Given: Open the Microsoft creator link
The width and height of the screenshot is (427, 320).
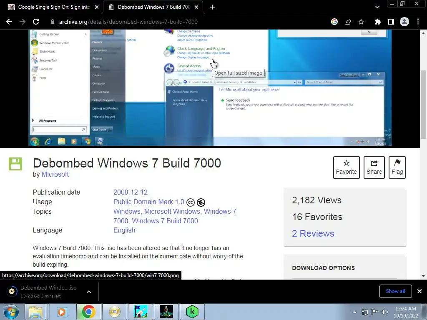Looking at the screenshot, I should [x=55, y=175].
